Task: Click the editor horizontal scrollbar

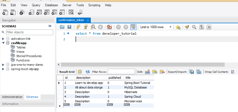Action: tap(143, 65)
